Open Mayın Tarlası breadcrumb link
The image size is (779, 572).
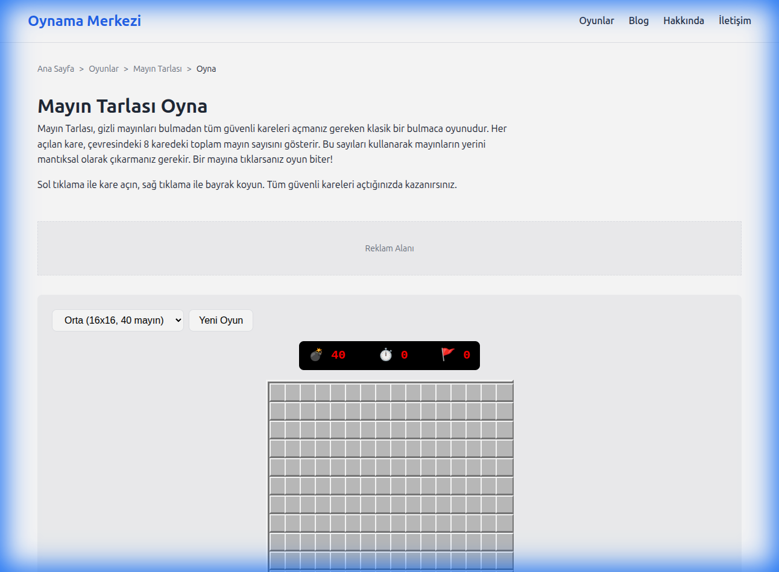point(157,69)
